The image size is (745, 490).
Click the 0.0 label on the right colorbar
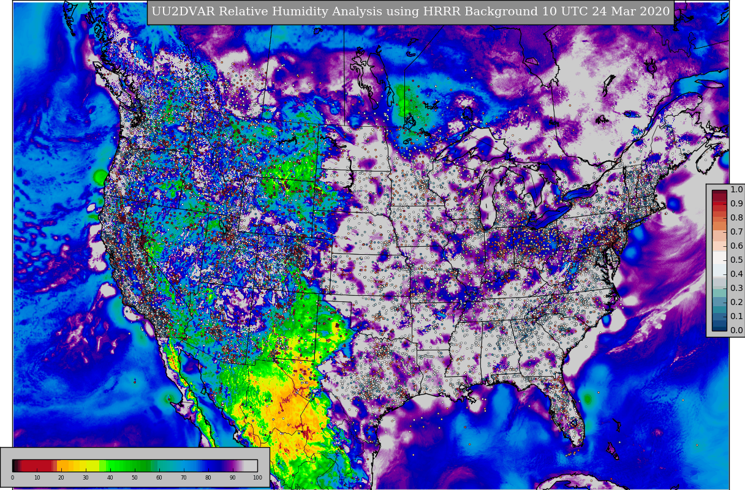pyautogui.click(x=736, y=330)
